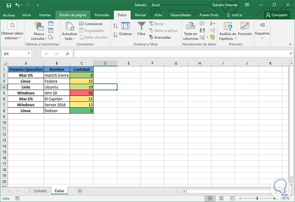This screenshot has width=295, height=202.
Task: Launch Texto en columnas
Action: click(x=190, y=31)
